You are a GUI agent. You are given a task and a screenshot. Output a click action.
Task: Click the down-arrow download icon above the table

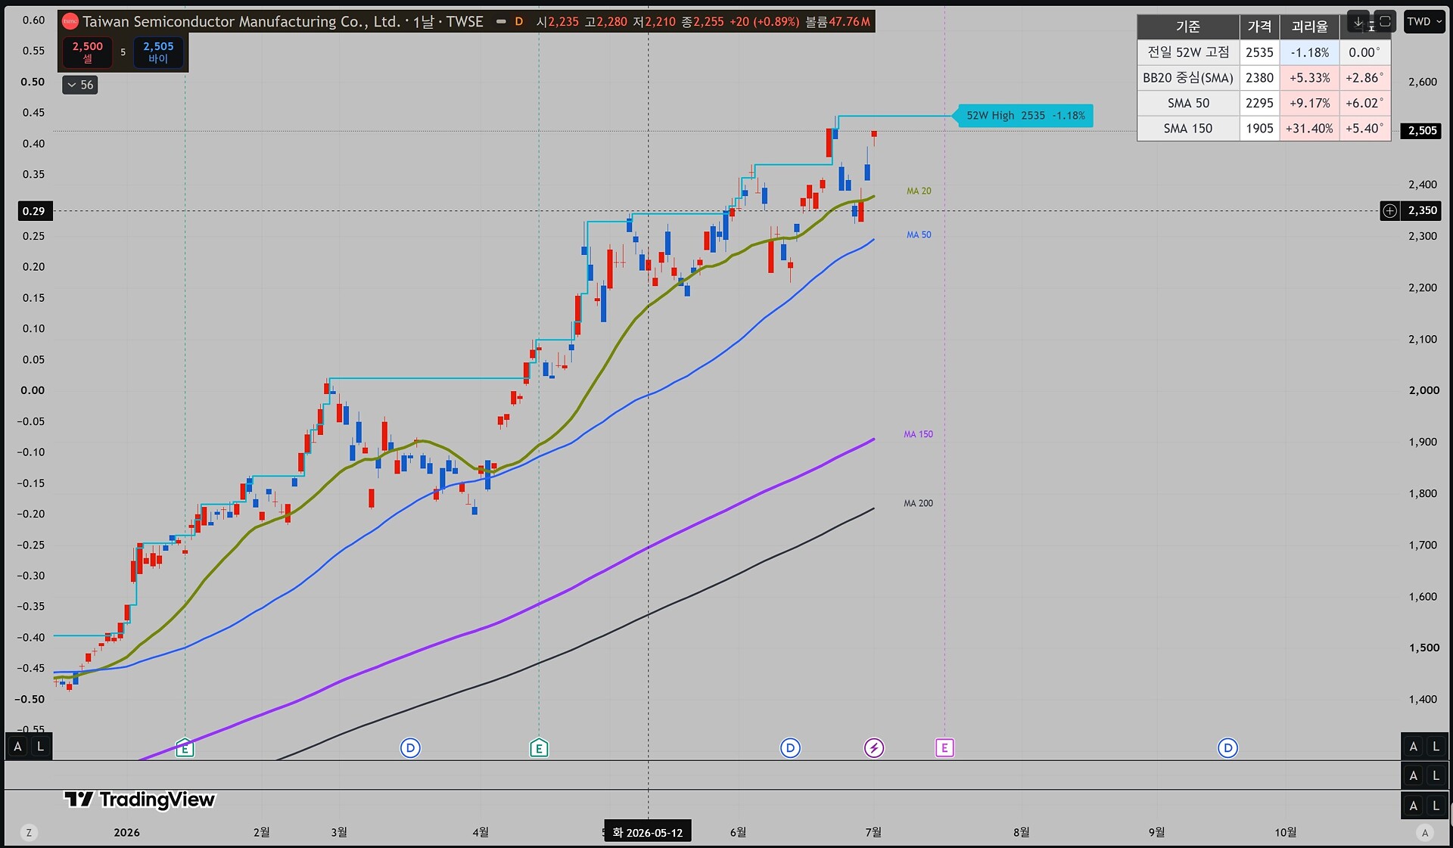[x=1358, y=22]
